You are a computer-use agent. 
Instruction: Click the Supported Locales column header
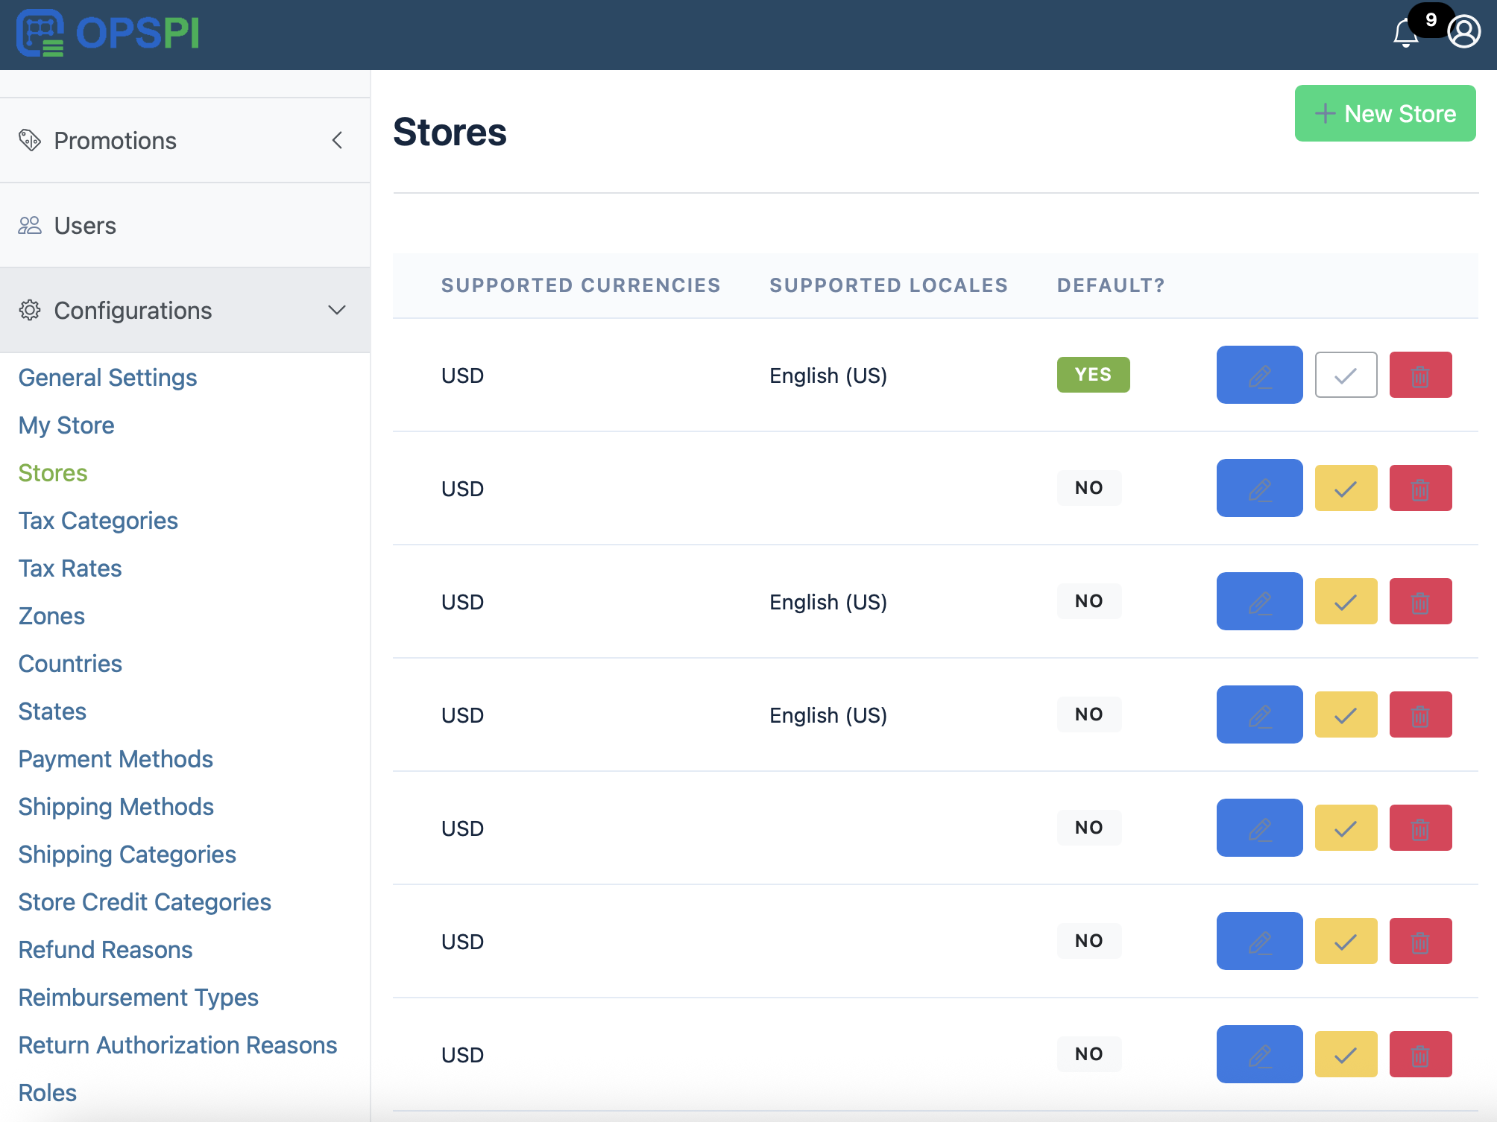click(889, 285)
